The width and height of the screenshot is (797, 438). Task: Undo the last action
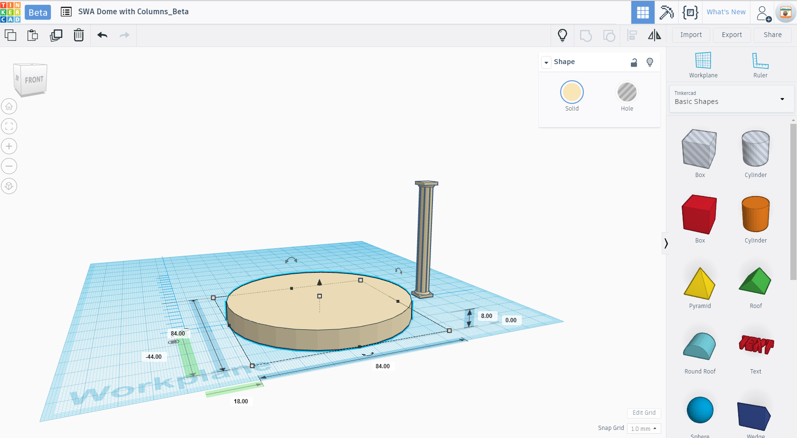(103, 35)
